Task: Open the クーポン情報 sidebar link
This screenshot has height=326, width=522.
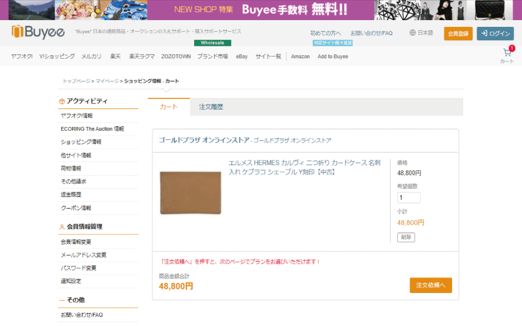Action: point(77,208)
